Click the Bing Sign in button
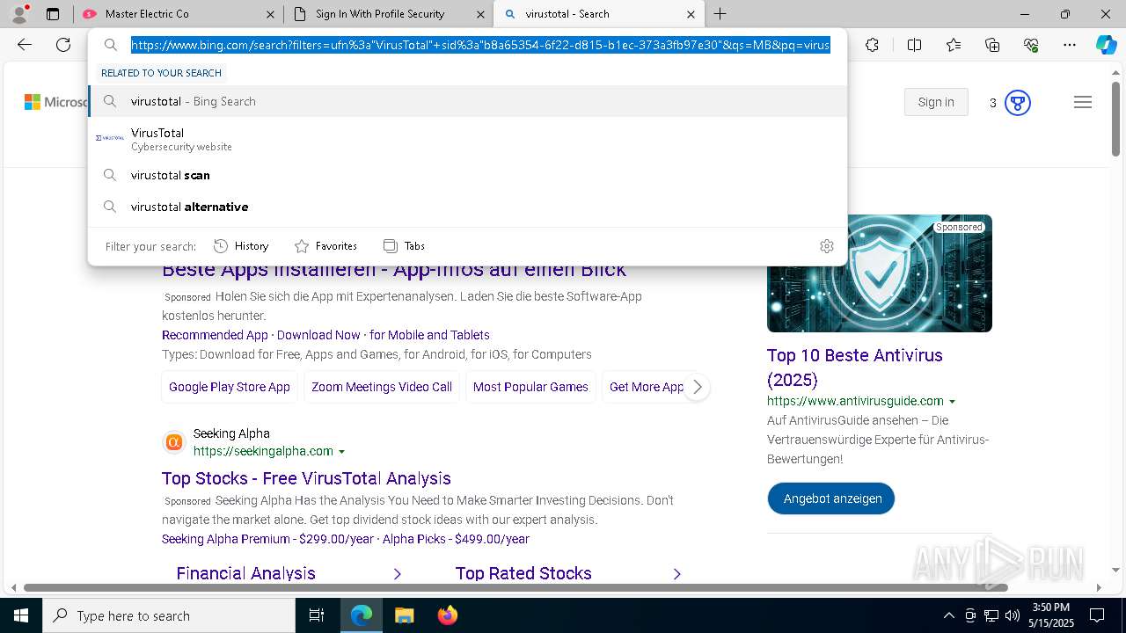 [x=936, y=102]
